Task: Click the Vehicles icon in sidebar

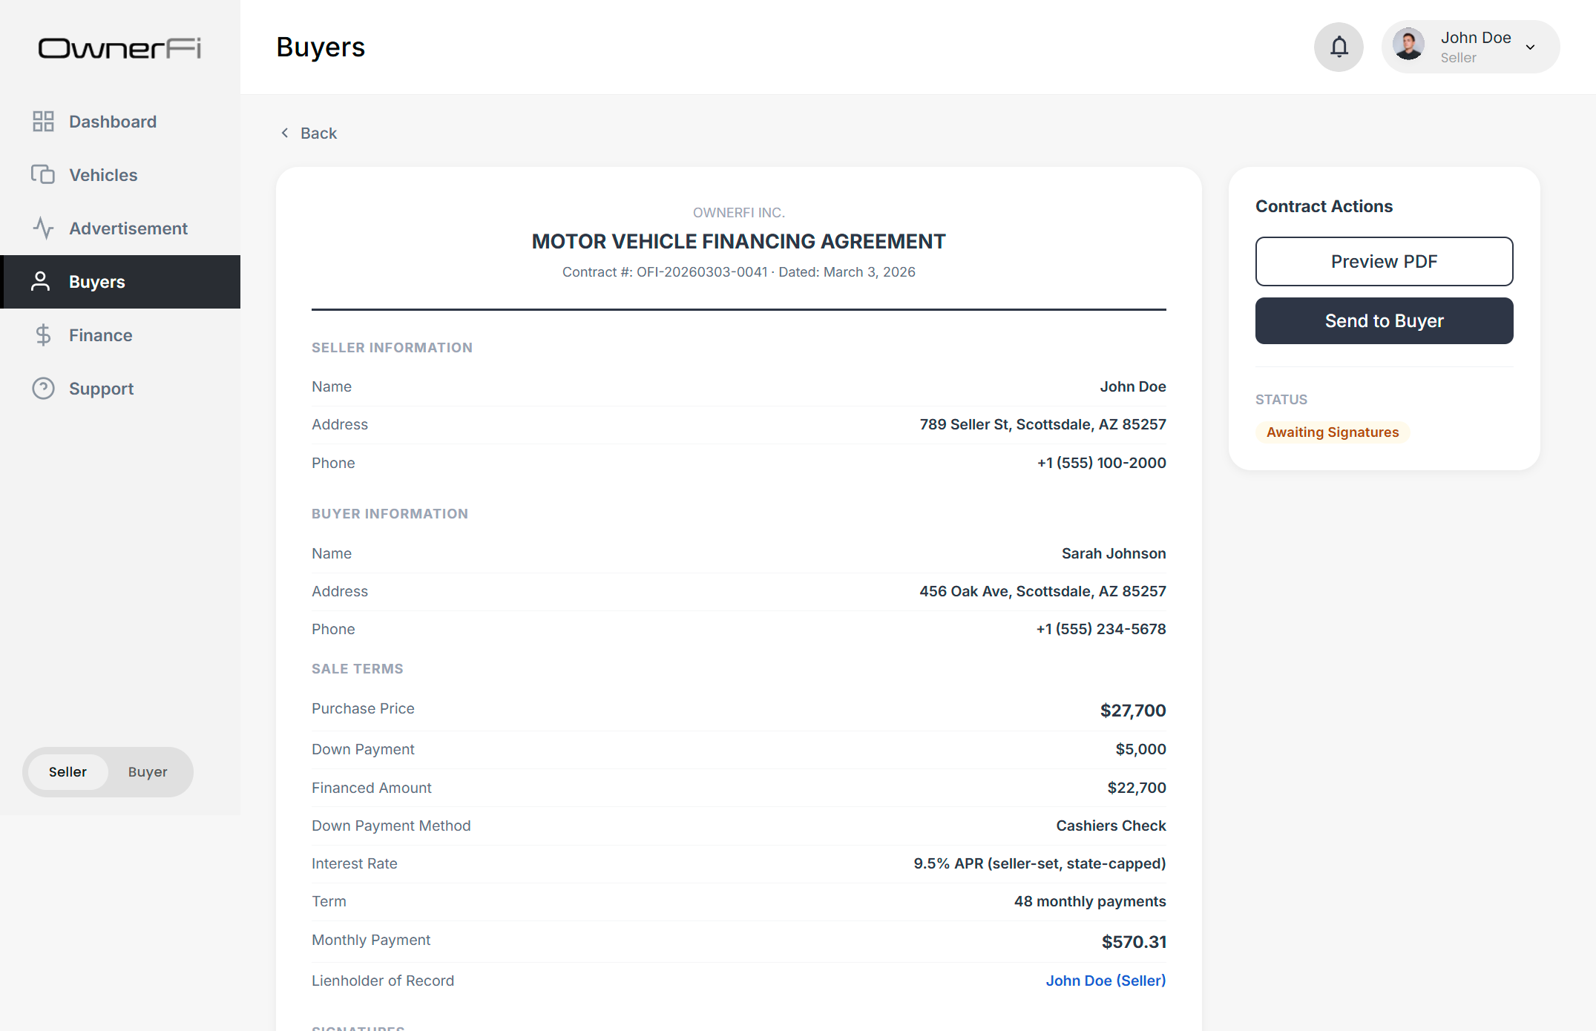Action: pos(43,175)
